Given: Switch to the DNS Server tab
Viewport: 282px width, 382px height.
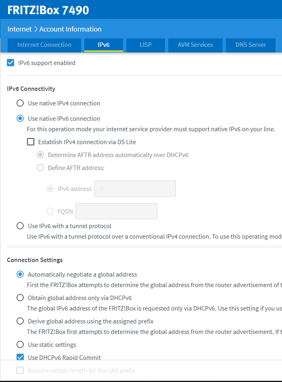Looking at the screenshot, I should click(x=250, y=45).
